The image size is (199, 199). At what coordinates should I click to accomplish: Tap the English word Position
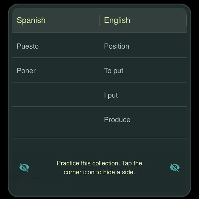117,46
